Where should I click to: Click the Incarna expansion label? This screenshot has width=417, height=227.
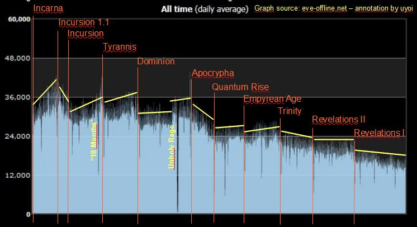click(48, 8)
